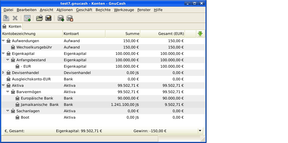The image size is (288, 143).
Task: Click the Close (X) toolbar icon
Action: tap(15, 18)
